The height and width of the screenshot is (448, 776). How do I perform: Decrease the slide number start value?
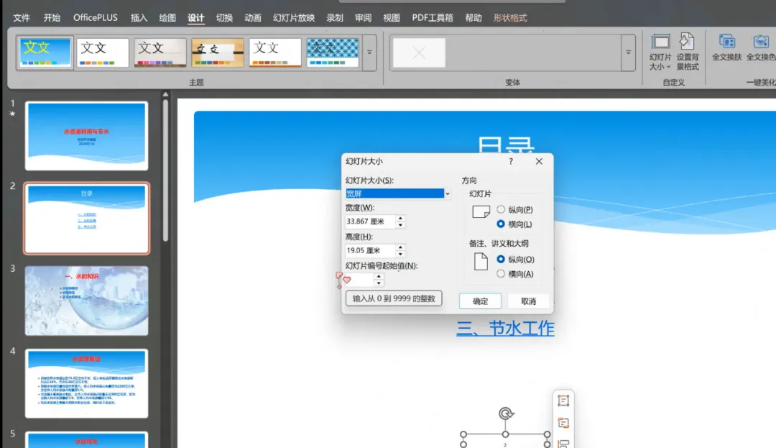click(379, 283)
